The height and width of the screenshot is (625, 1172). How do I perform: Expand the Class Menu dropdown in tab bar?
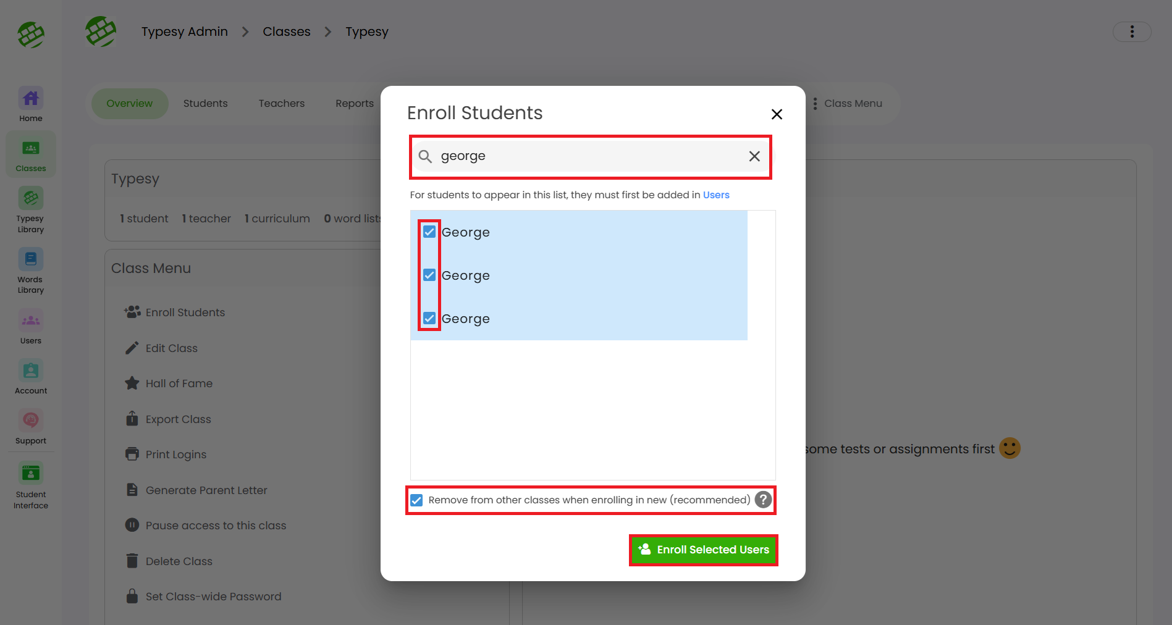(x=848, y=104)
